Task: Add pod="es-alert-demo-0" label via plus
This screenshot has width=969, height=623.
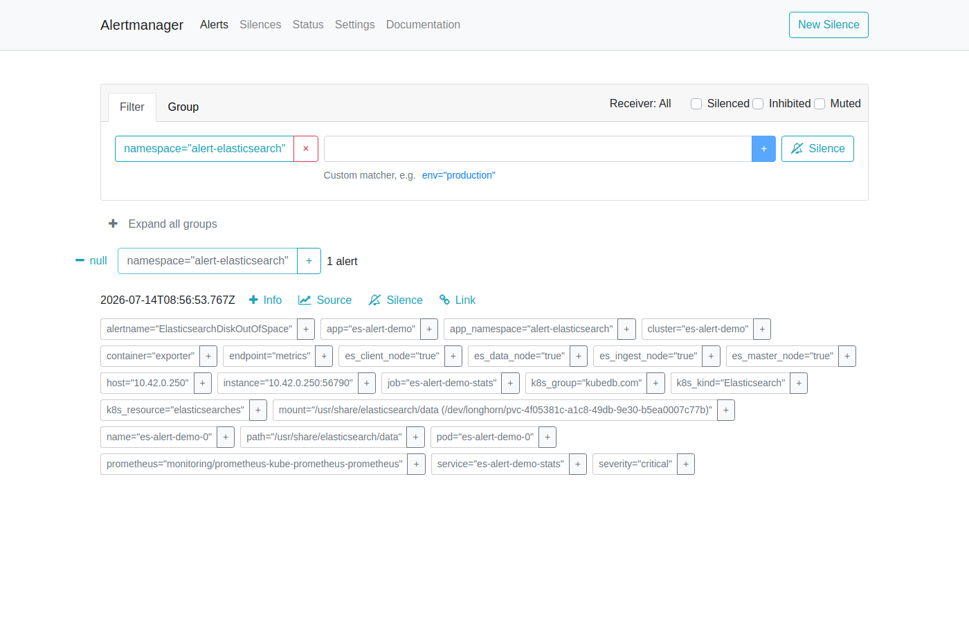Action: click(547, 437)
